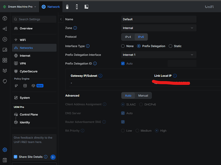Open the Dream Machine Pro device selector
Screen dimensions: 221x165
(x=19, y=7)
